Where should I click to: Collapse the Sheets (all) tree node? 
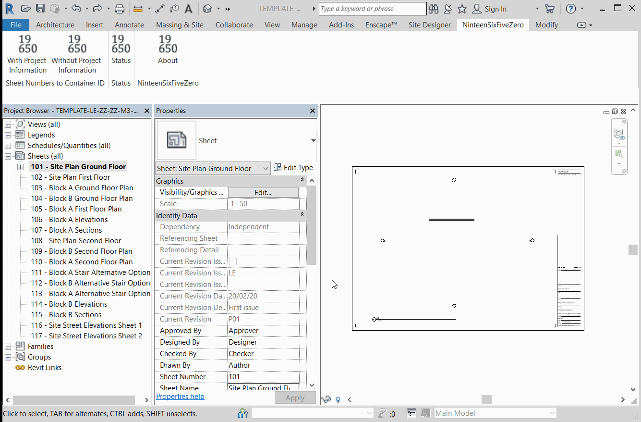pos(8,156)
